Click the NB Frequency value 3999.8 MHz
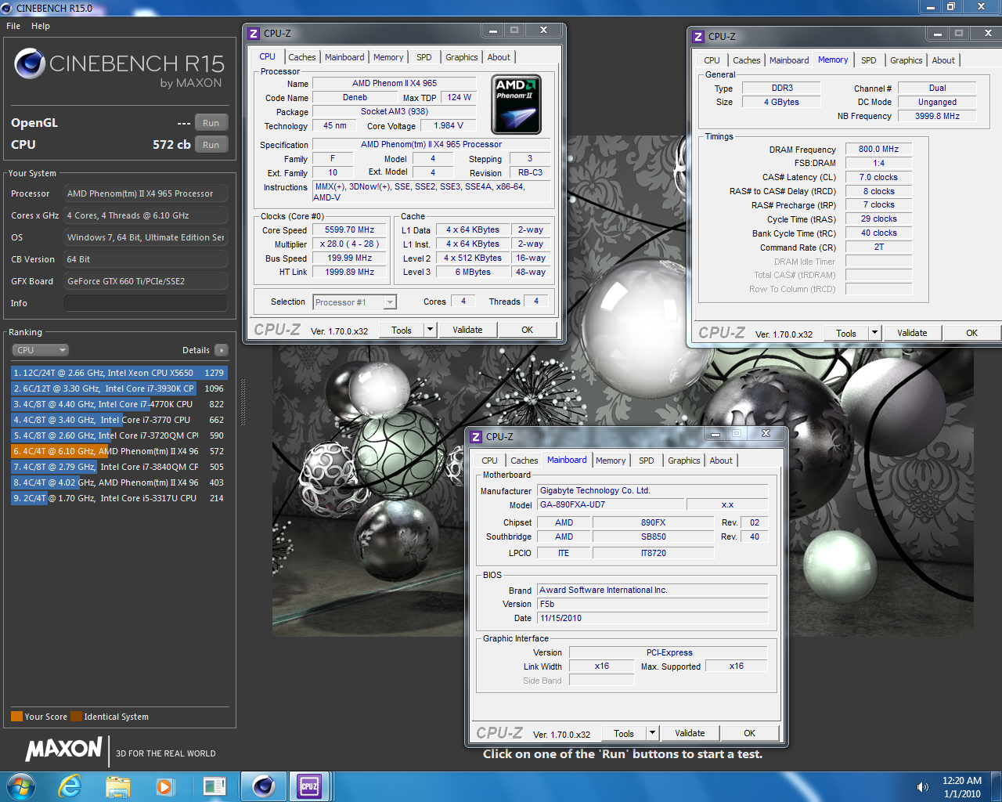Image resolution: width=1002 pixels, height=802 pixels. point(937,116)
